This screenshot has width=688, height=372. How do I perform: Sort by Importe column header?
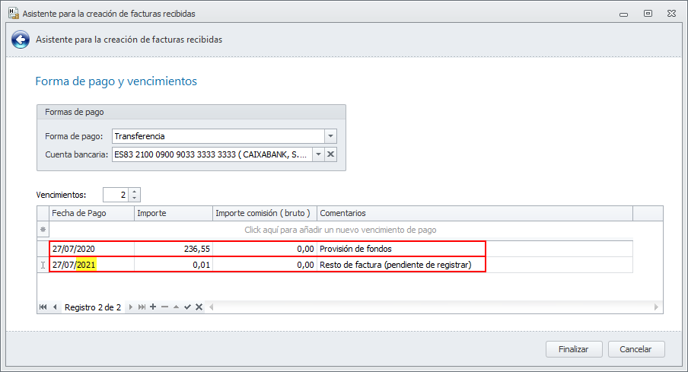pyautogui.click(x=174, y=213)
